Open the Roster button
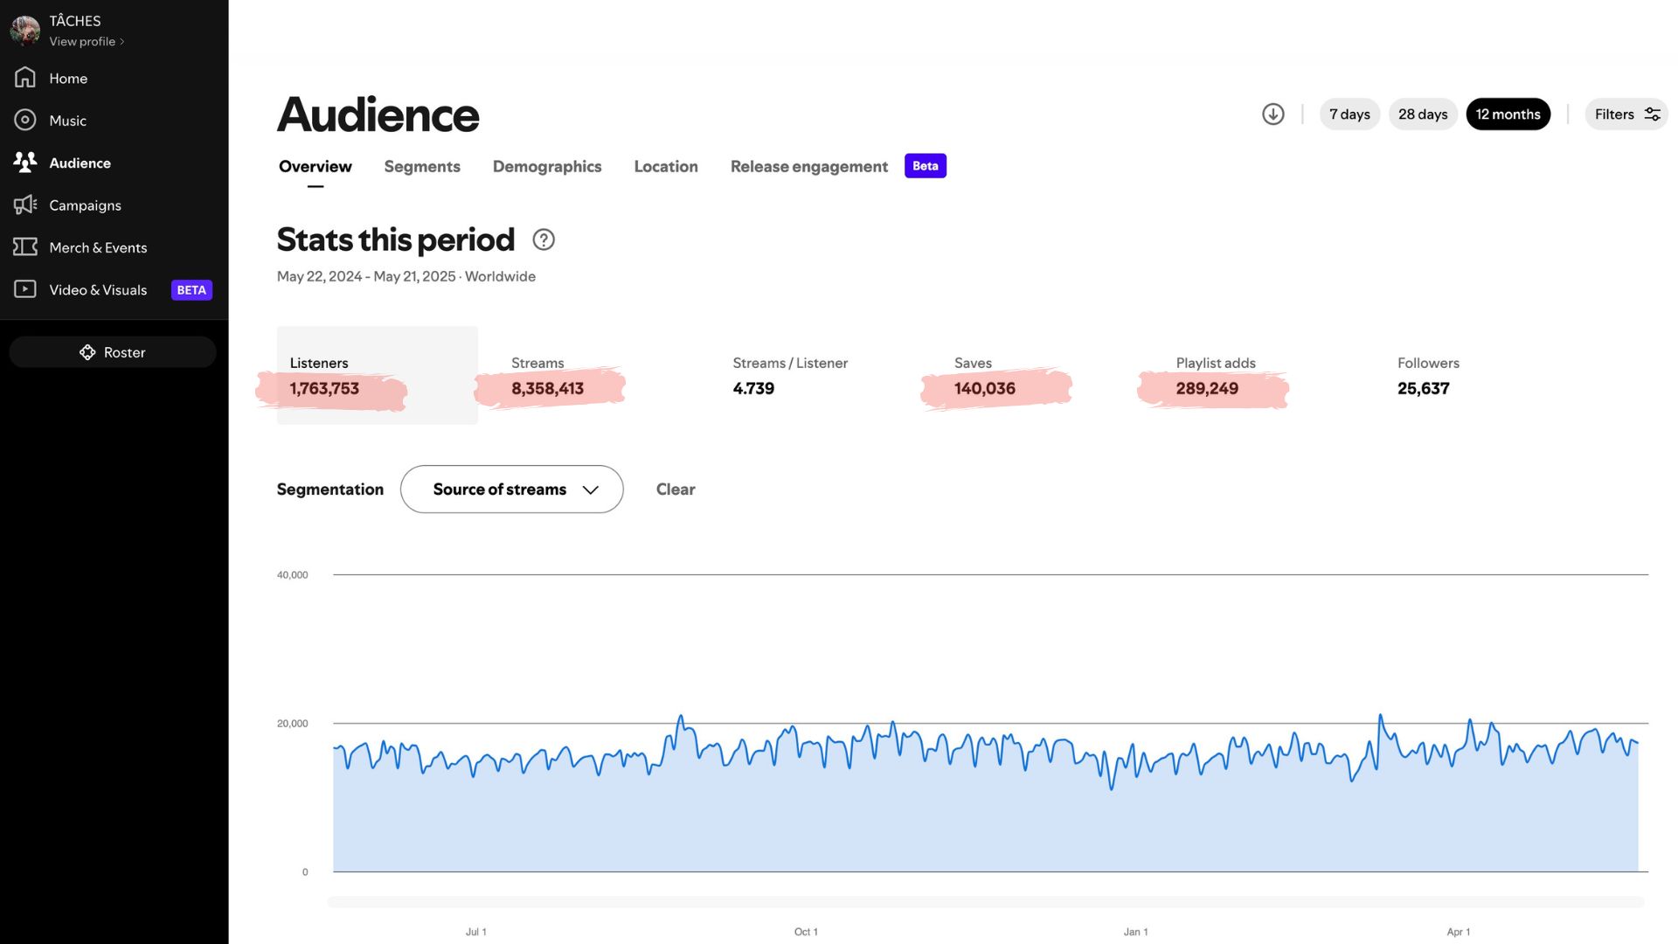Screen dimensions: 1678x944 click(x=113, y=352)
